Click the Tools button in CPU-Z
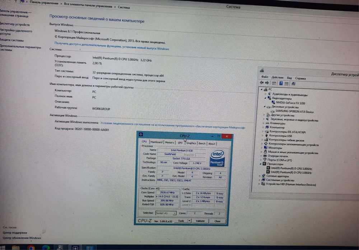Screen dimensions: 359x250 click(x=181, y=221)
